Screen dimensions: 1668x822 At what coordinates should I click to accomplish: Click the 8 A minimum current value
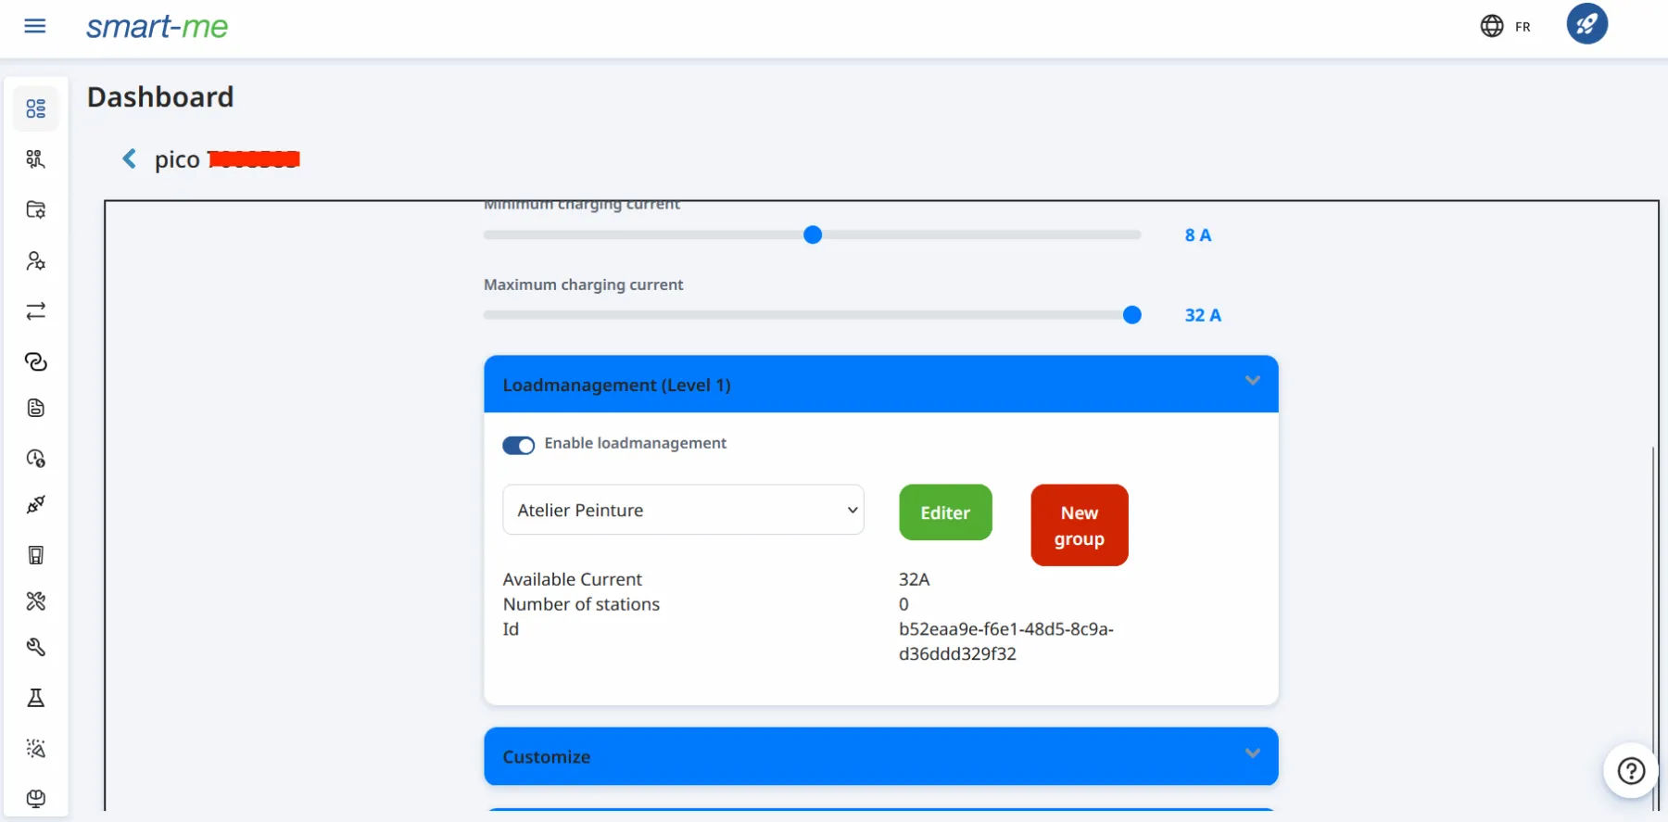(1198, 235)
